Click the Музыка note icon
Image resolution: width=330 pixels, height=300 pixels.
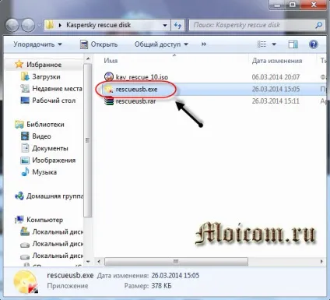(x=25, y=172)
